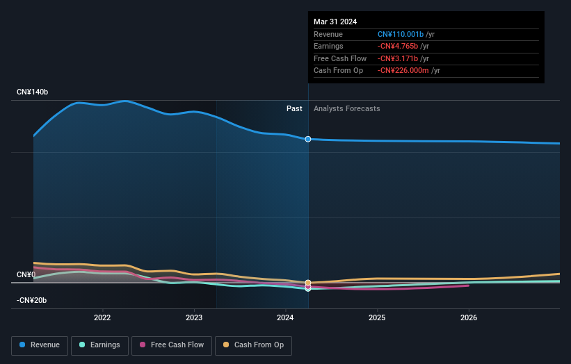The height and width of the screenshot is (364, 571).
Task: Click the 2023 x-axis label
Action: click(194, 317)
